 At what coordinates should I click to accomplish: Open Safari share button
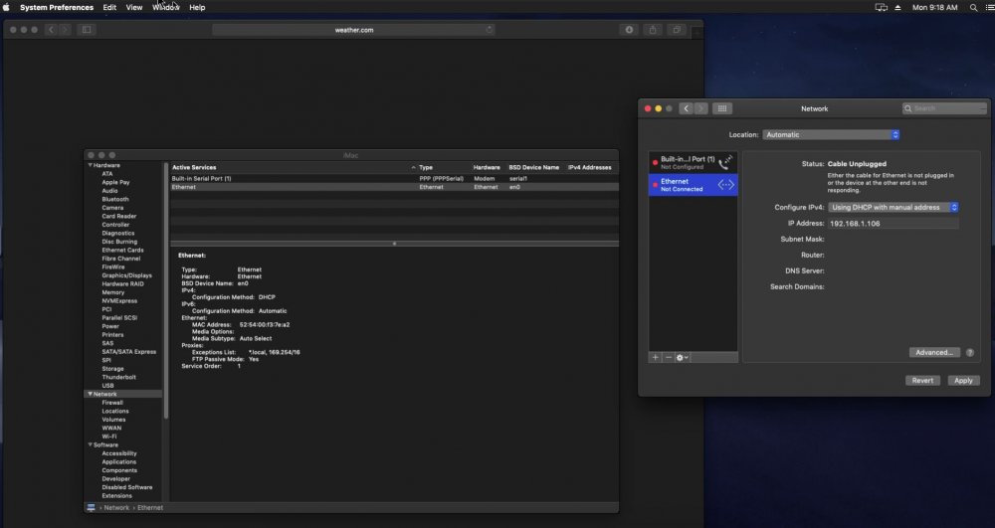653,30
